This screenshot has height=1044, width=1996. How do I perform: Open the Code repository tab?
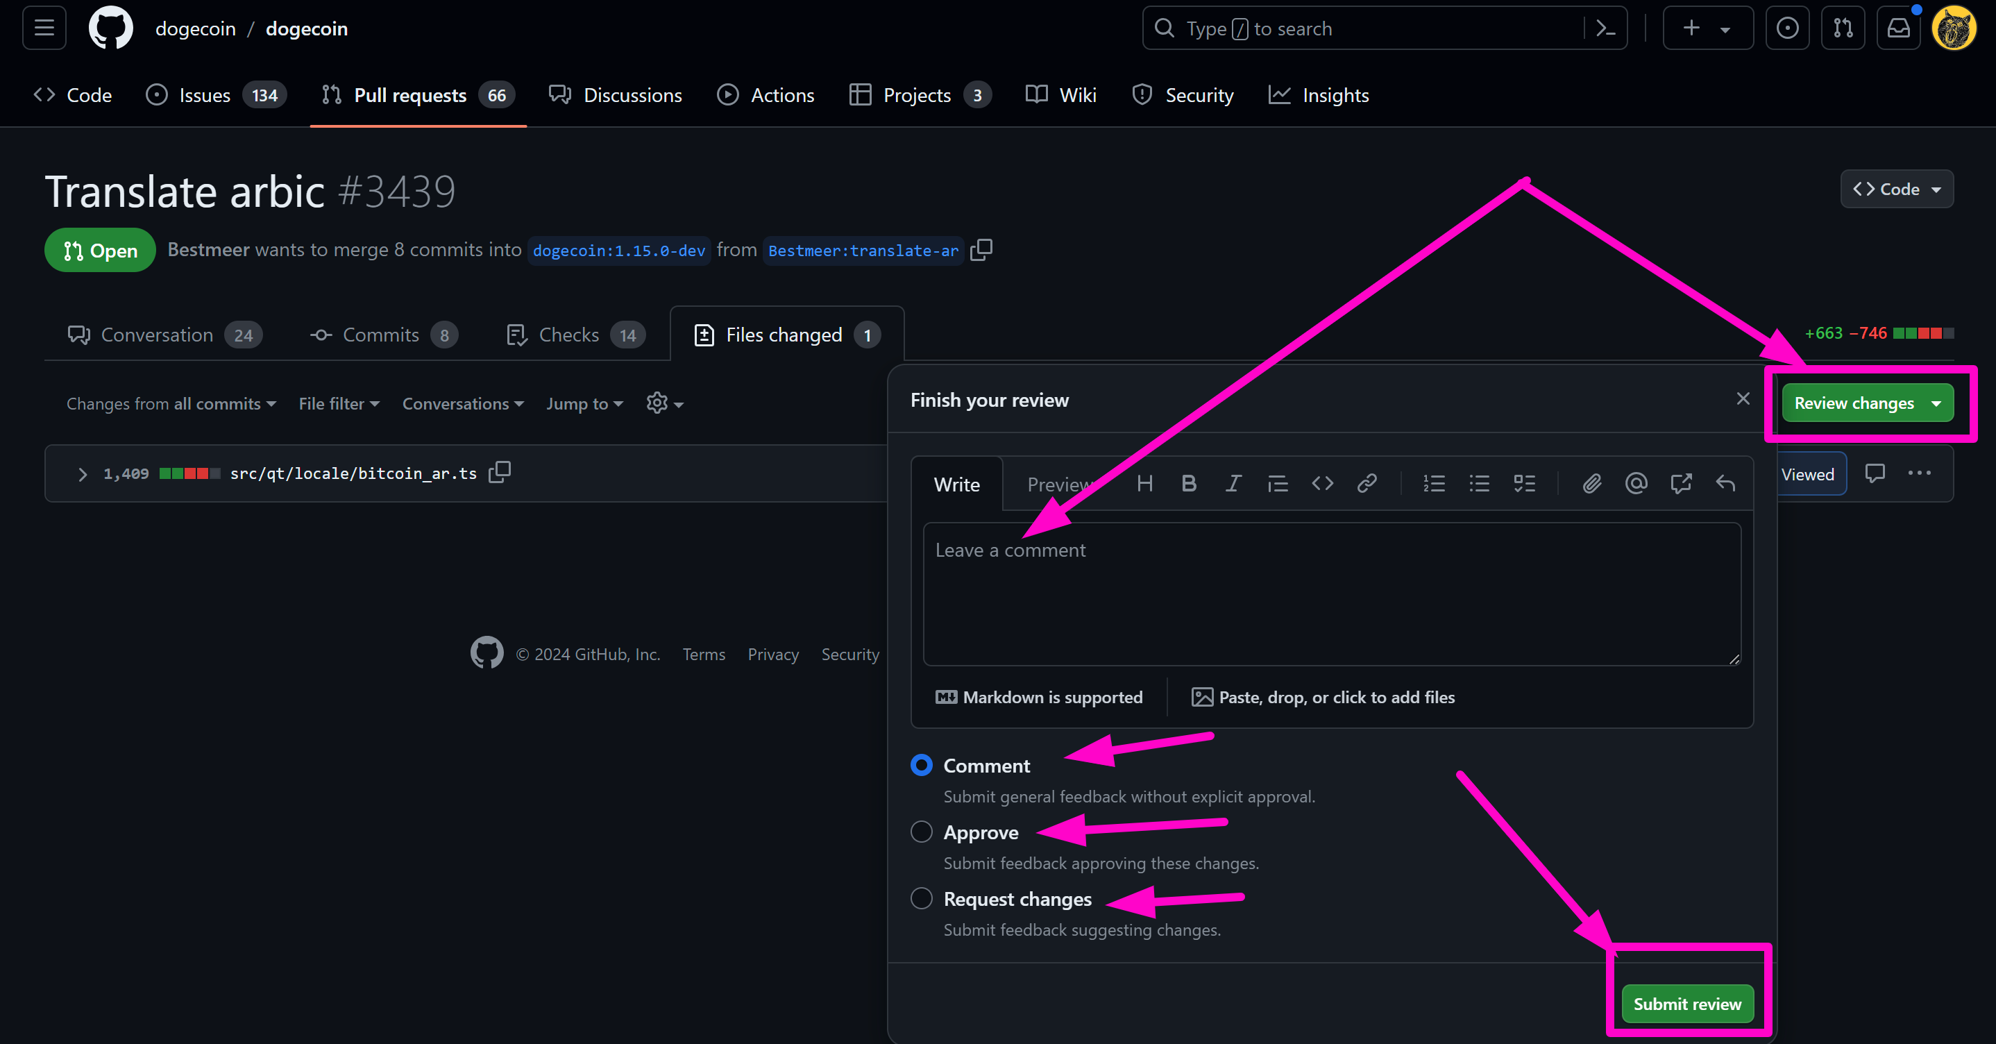point(73,94)
